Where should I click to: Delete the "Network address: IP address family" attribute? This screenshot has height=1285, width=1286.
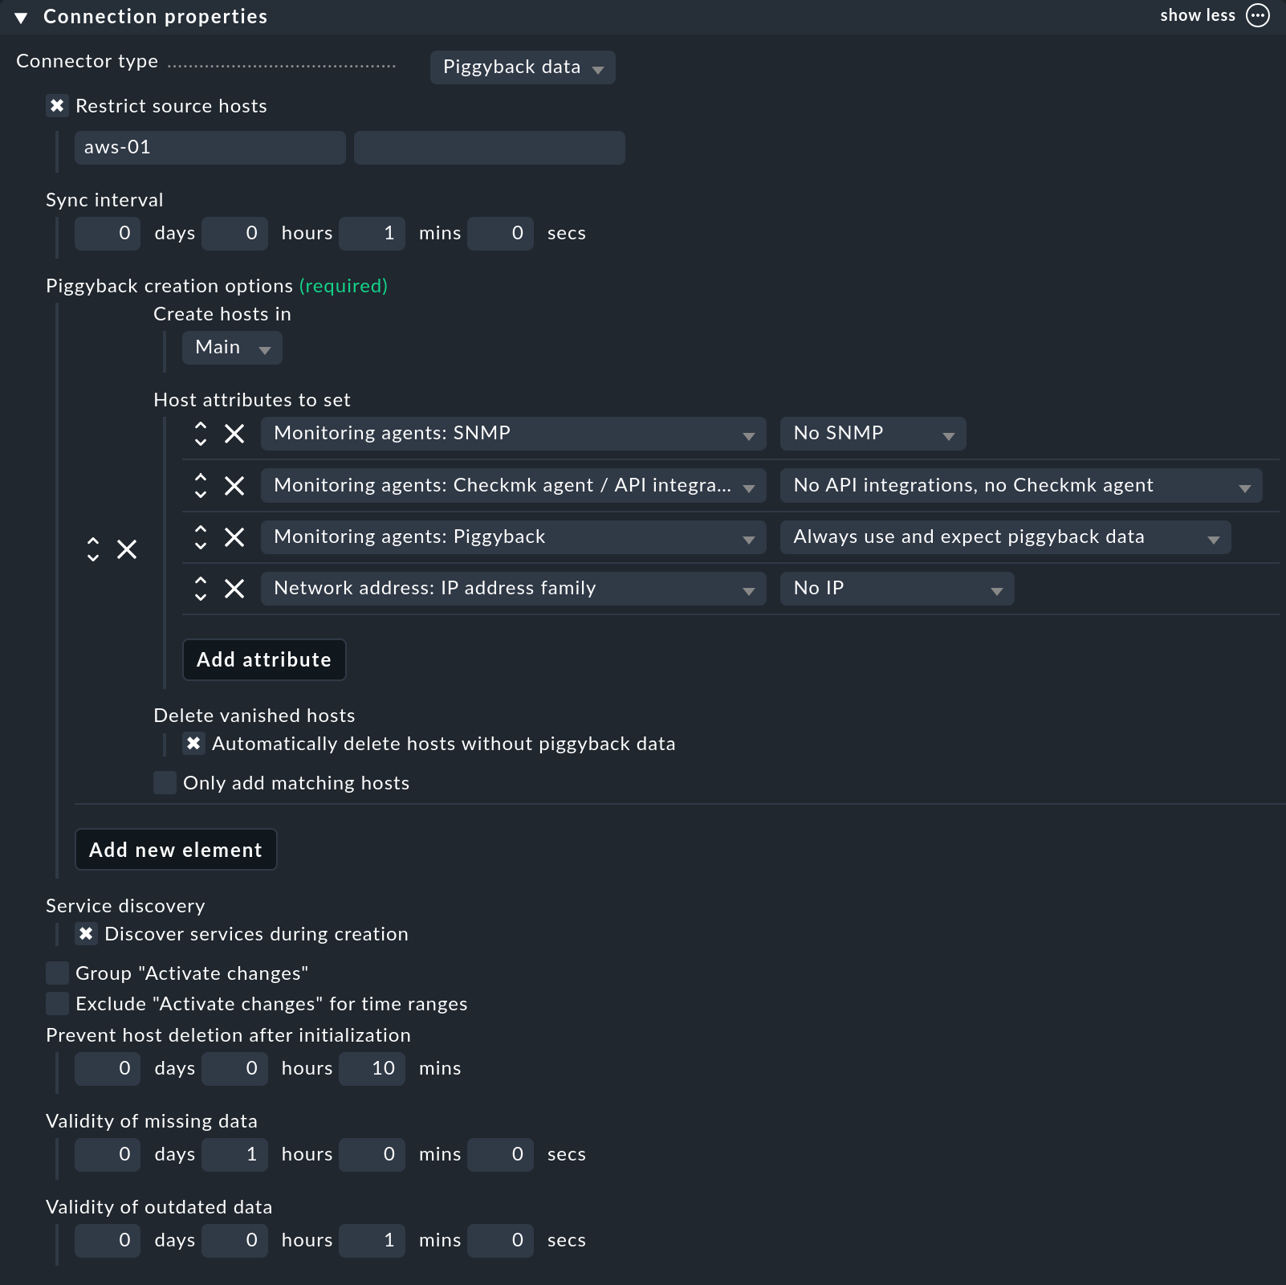click(x=234, y=589)
